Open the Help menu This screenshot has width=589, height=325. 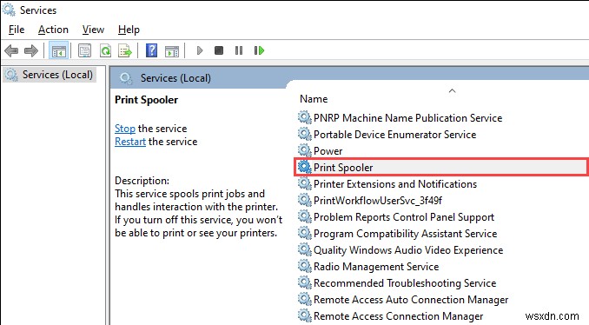(x=129, y=30)
